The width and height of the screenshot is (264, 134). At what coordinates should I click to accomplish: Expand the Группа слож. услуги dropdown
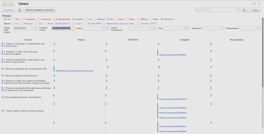(36, 28)
